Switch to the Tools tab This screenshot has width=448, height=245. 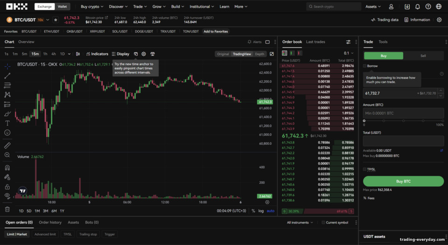[x=383, y=42]
